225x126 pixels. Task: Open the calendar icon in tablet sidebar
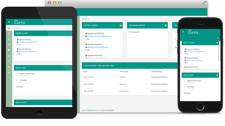point(9,45)
